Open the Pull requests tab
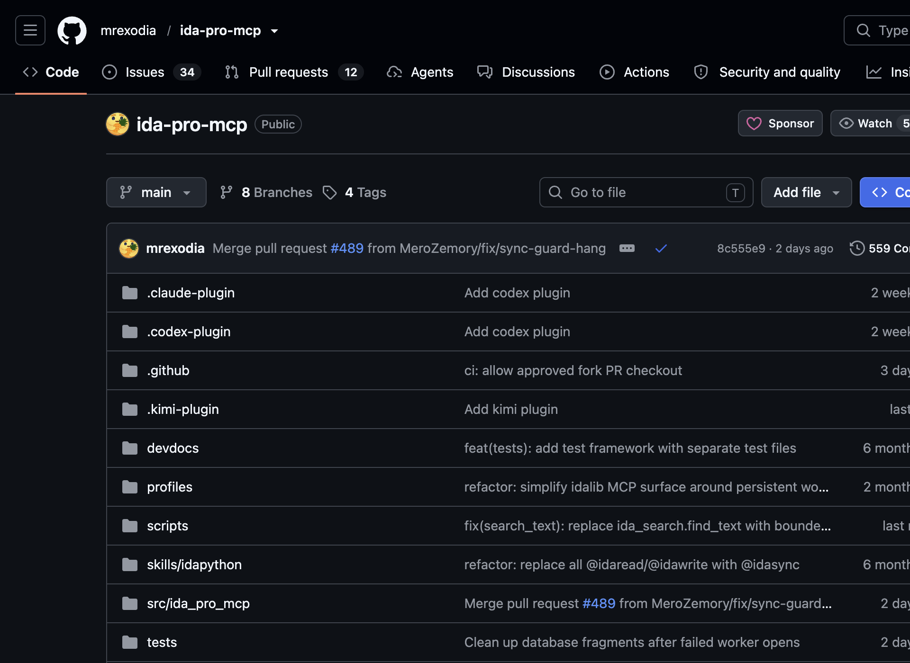Screen dimensions: 910x663 (x=294, y=72)
